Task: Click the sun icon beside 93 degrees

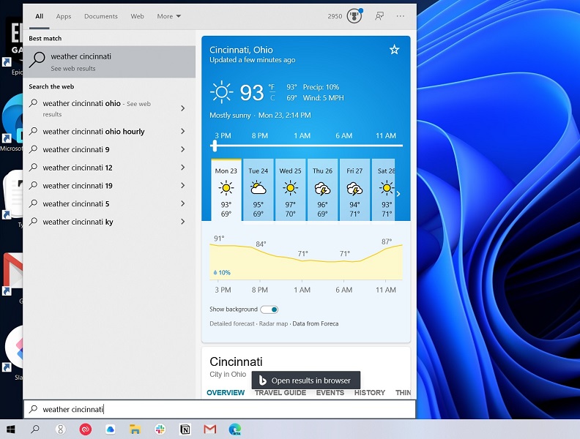Action: tap(222, 91)
